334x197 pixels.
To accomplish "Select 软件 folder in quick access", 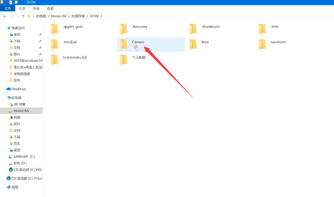I will [x=17, y=80].
